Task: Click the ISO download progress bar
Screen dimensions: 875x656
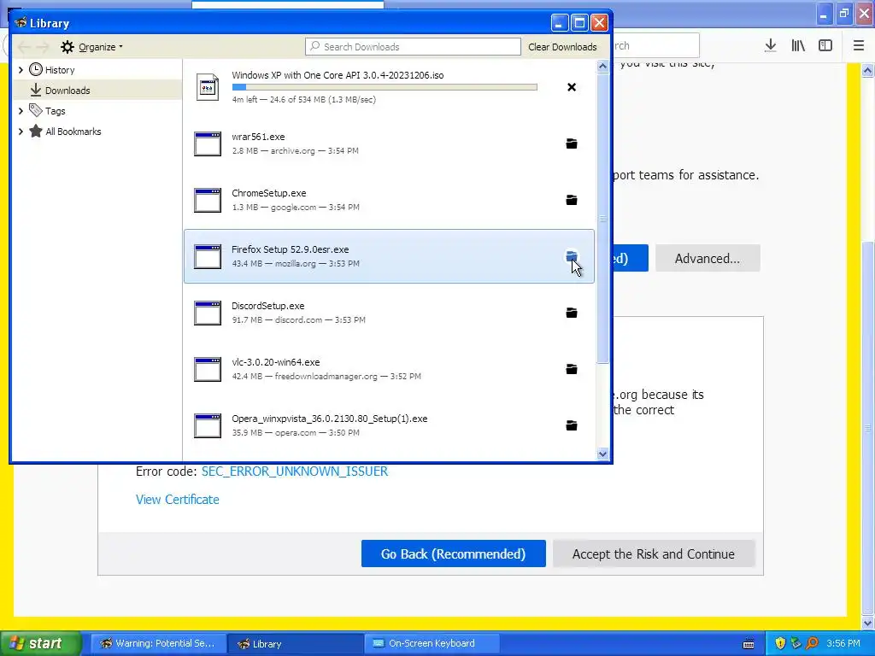Action: [x=385, y=87]
